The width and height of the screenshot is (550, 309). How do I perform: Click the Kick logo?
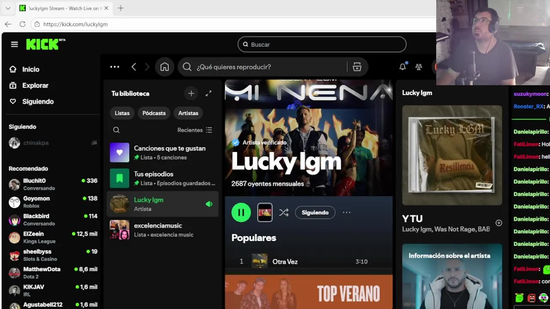click(x=45, y=44)
